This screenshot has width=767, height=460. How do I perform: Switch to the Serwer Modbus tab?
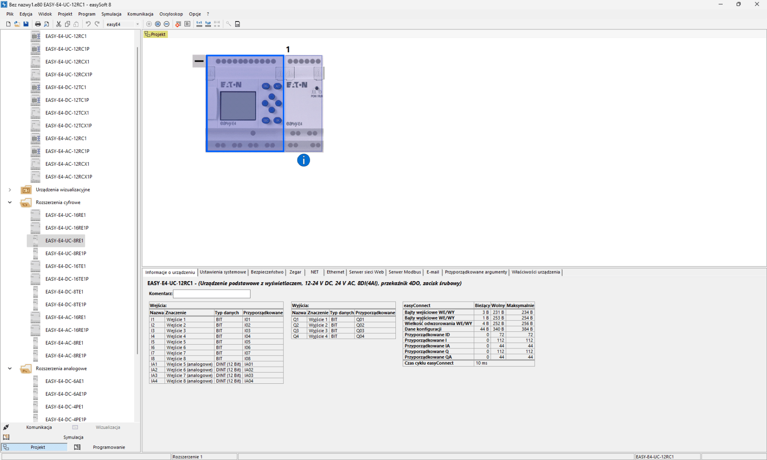click(x=404, y=272)
